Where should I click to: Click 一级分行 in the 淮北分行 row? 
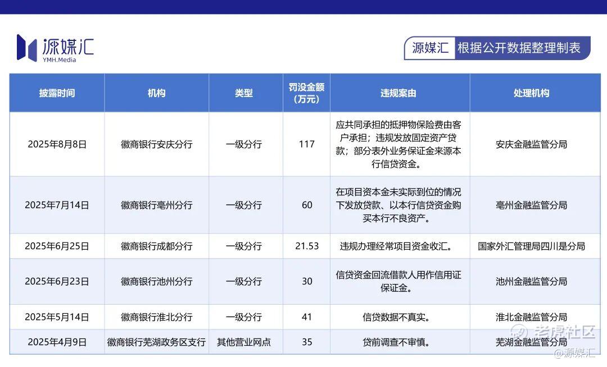click(244, 317)
